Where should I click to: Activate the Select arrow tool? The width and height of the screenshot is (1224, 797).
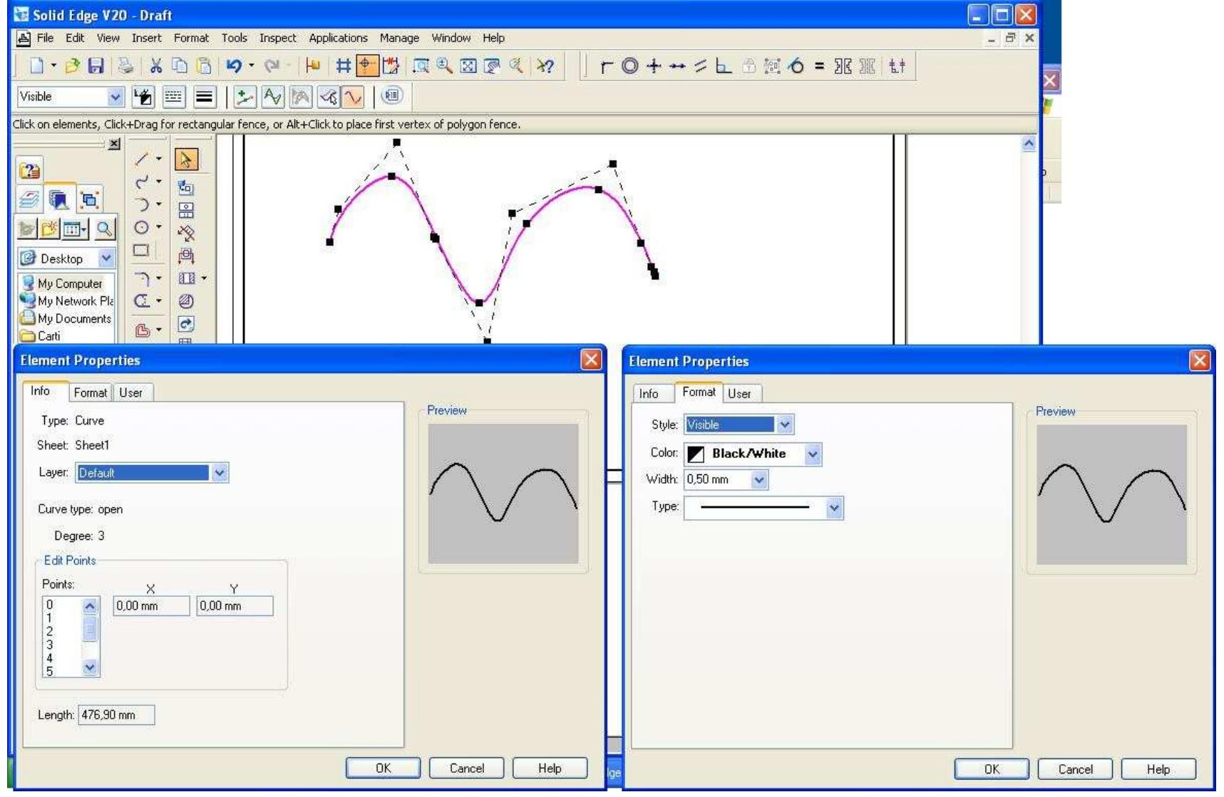pyautogui.click(x=187, y=158)
